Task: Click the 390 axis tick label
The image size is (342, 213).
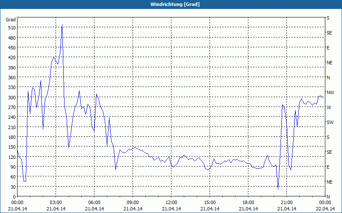Action: click(12, 68)
